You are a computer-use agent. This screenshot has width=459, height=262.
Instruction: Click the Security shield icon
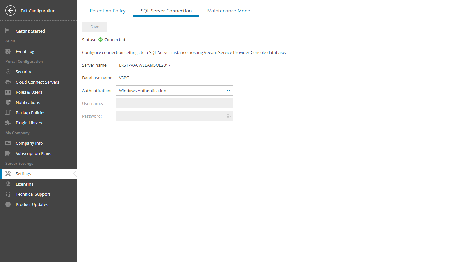pyautogui.click(x=8, y=72)
